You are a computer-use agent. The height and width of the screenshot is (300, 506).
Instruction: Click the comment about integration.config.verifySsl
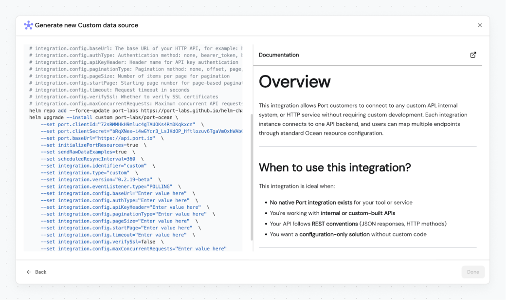124,96
